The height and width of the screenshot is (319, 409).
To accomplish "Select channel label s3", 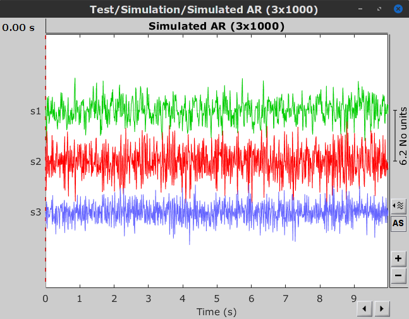I will (x=35, y=212).
